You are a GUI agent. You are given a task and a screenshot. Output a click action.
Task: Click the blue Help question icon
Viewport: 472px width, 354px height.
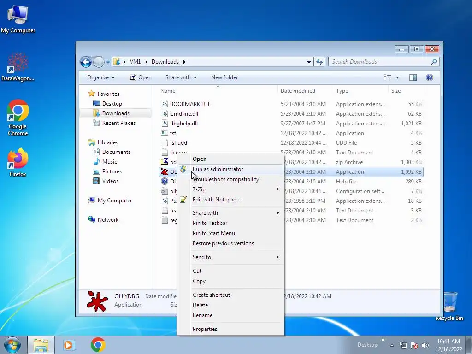click(430, 77)
